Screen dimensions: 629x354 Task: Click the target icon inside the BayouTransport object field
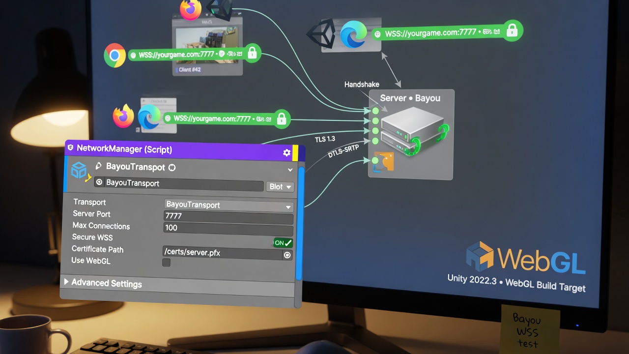tap(99, 182)
